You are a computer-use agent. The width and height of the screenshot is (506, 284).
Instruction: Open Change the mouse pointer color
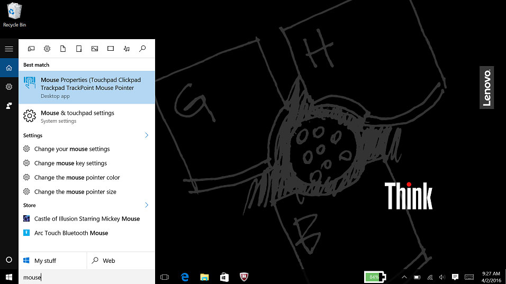[x=87, y=177]
